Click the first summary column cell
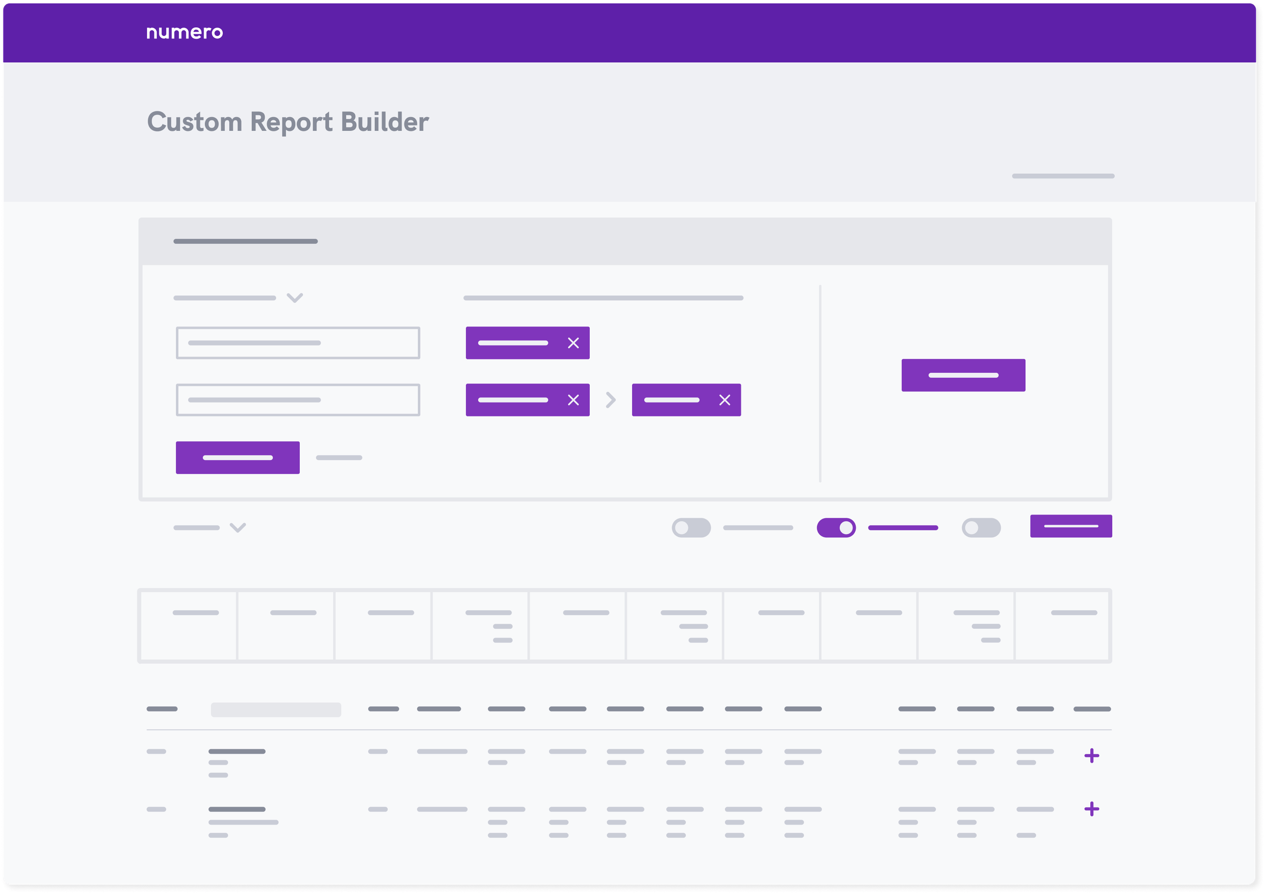The image size is (1265, 894). coord(189,625)
